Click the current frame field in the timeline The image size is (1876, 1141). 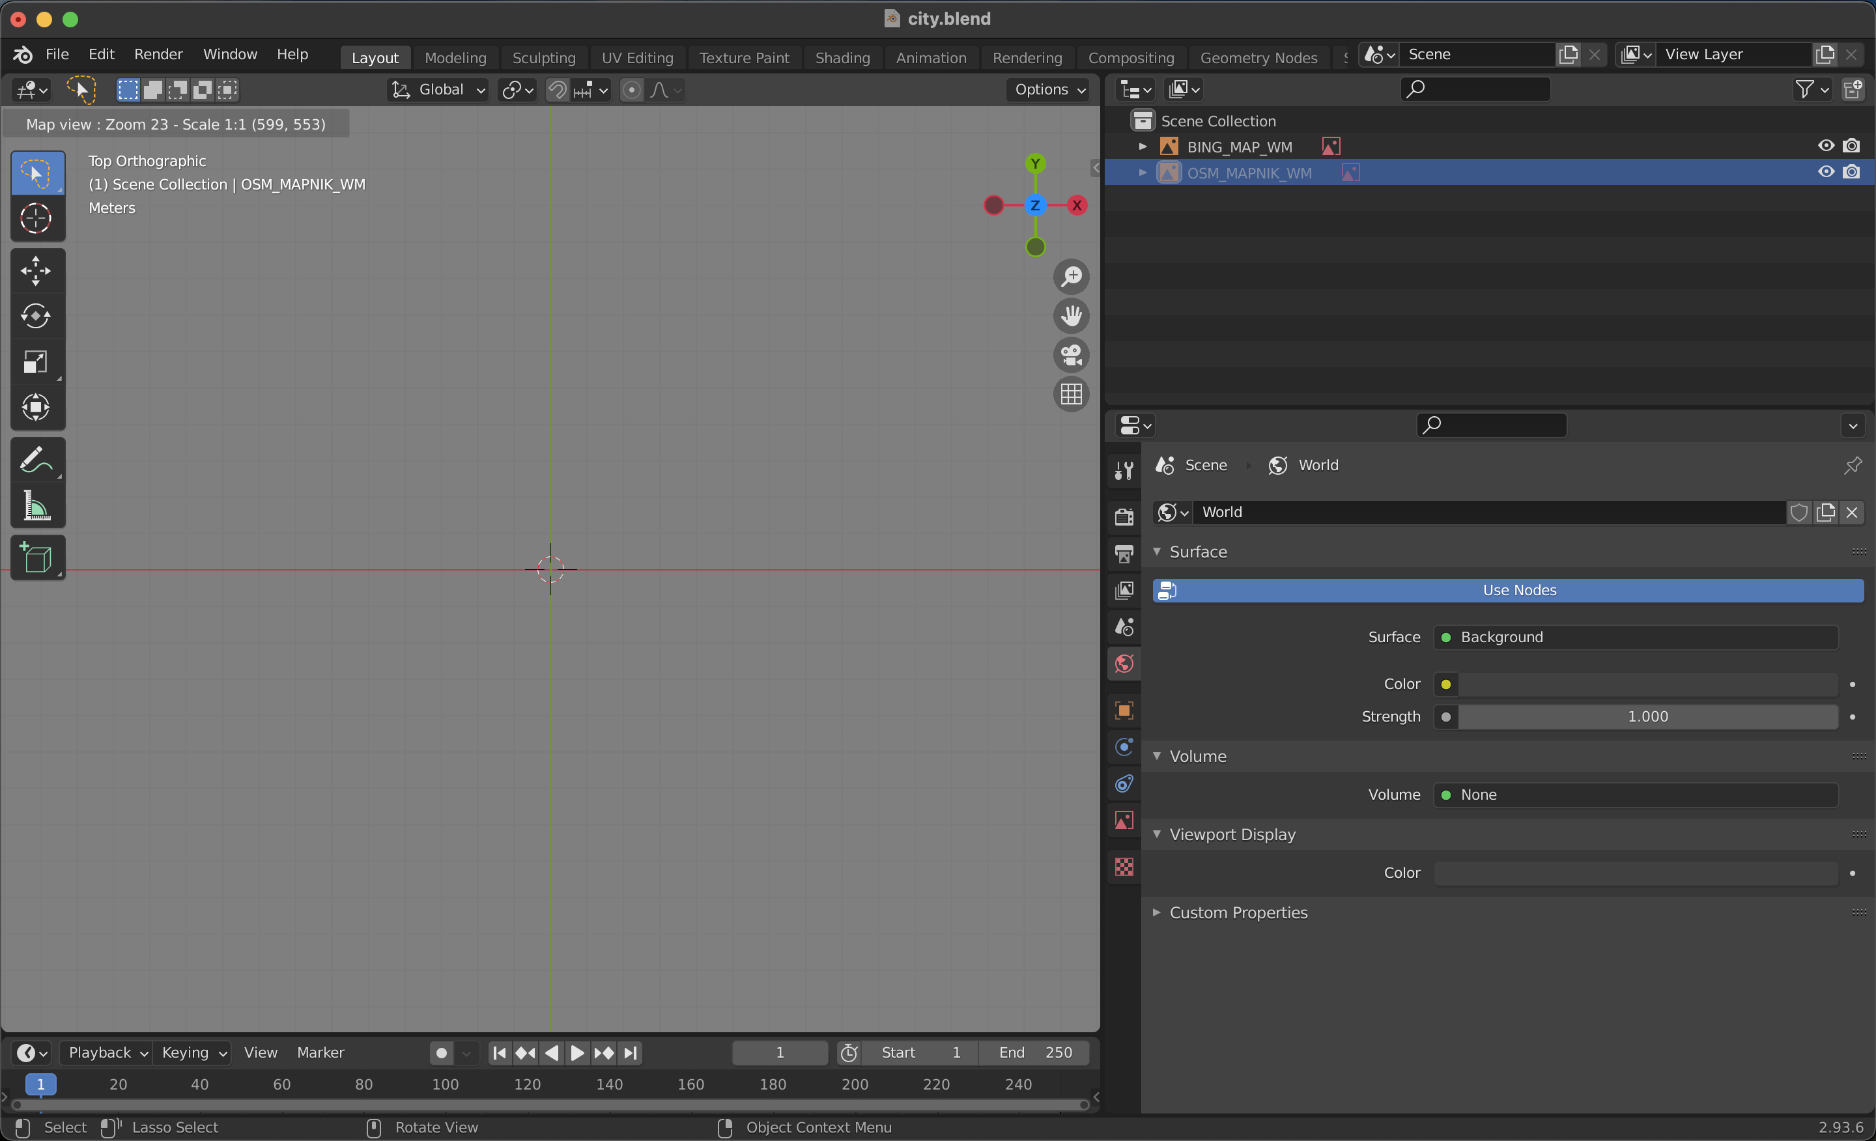[x=779, y=1052]
